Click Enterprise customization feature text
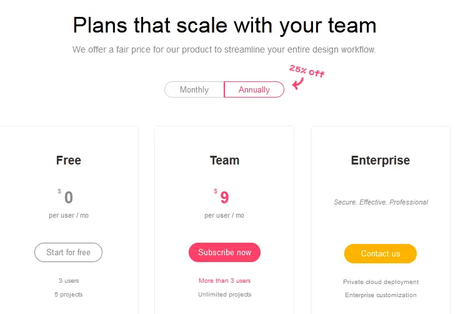Screen dimensions: 458x314 [x=381, y=295]
